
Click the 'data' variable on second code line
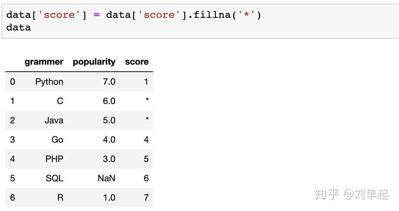19,27
